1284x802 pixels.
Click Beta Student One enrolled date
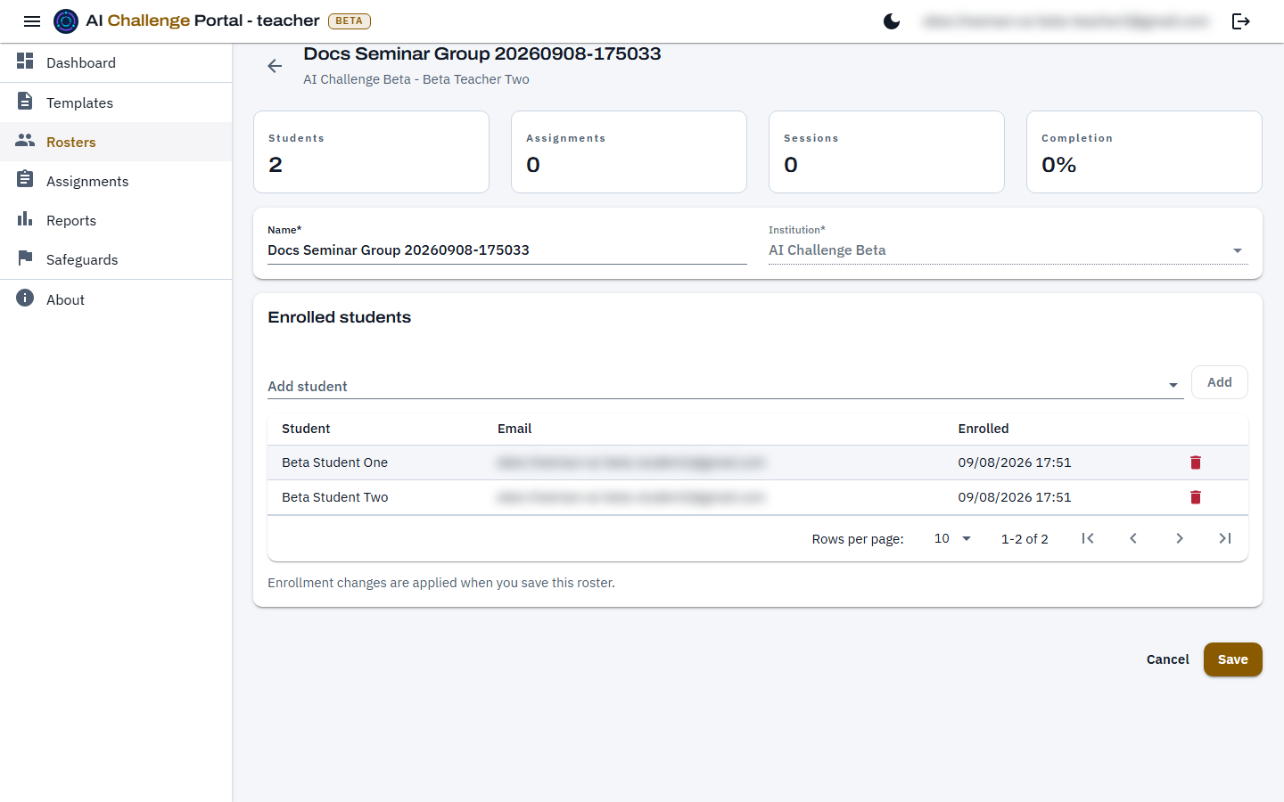coord(1015,462)
